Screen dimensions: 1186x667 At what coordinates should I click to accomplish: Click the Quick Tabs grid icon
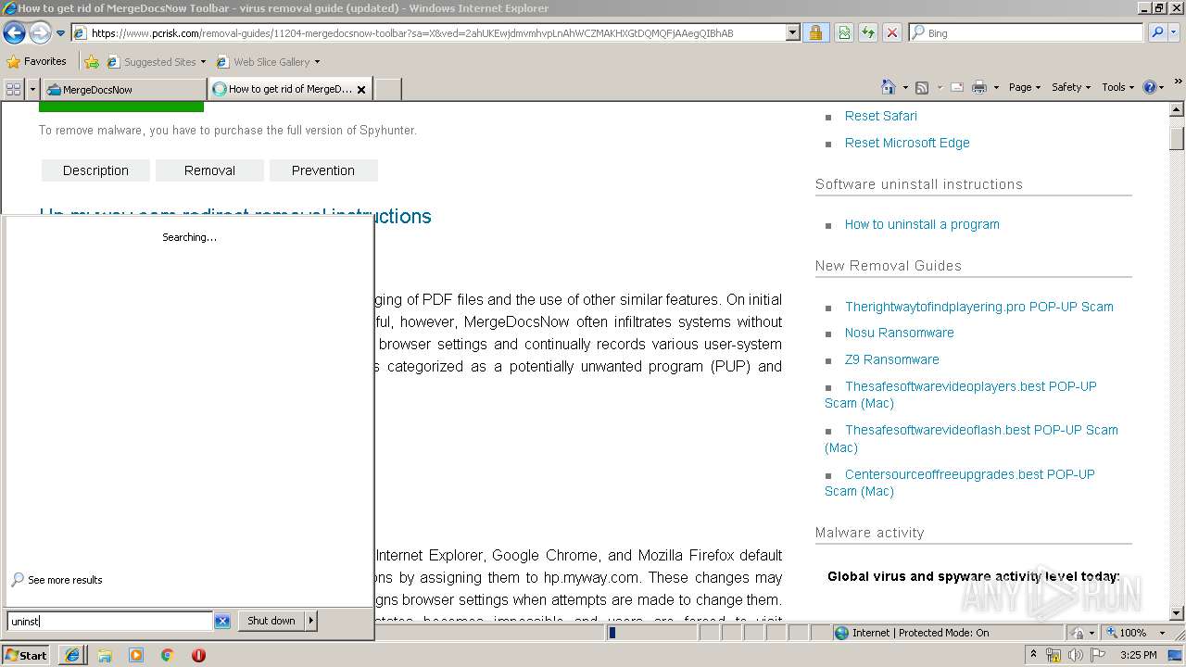pos(13,89)
